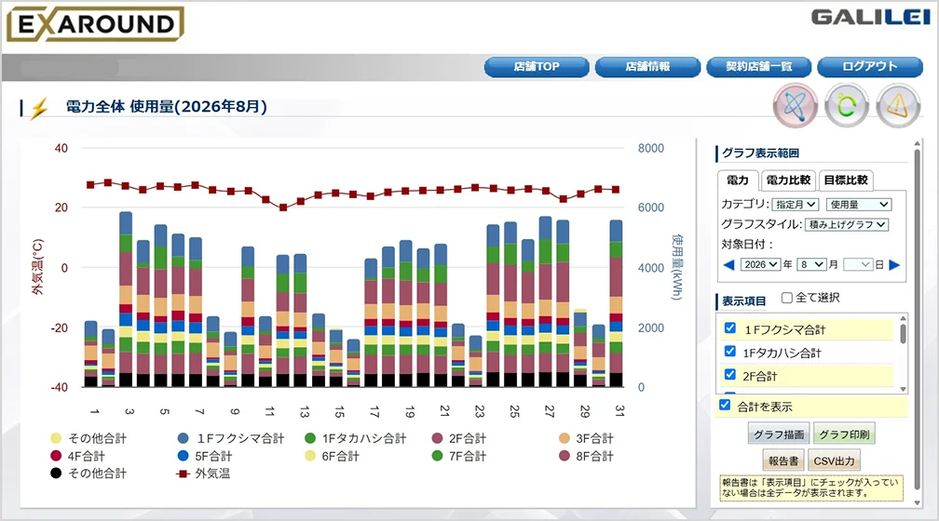The width and height of the screenshot is (939, 521).
Task: Click the 表示項目 list scrollbar thumb
Action: 903,334
